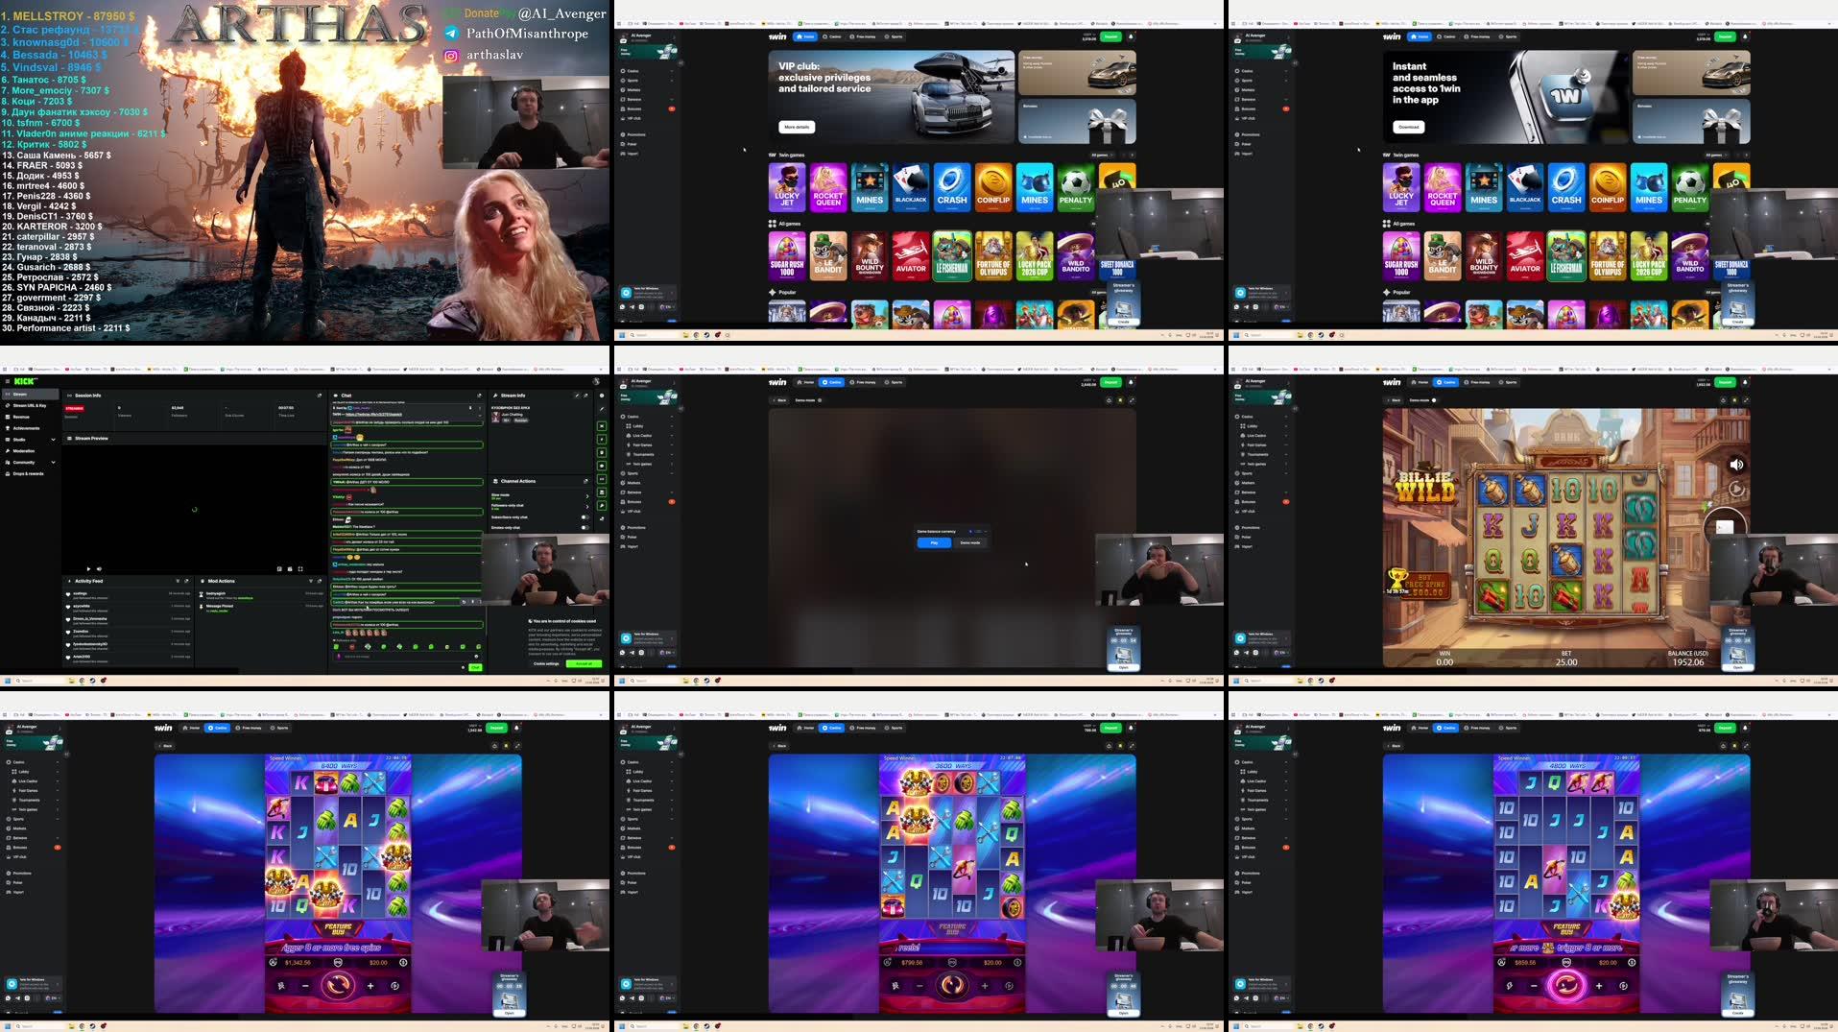Pop out the Channel Actions panel

pyautogui.click(x=585, y=481)
